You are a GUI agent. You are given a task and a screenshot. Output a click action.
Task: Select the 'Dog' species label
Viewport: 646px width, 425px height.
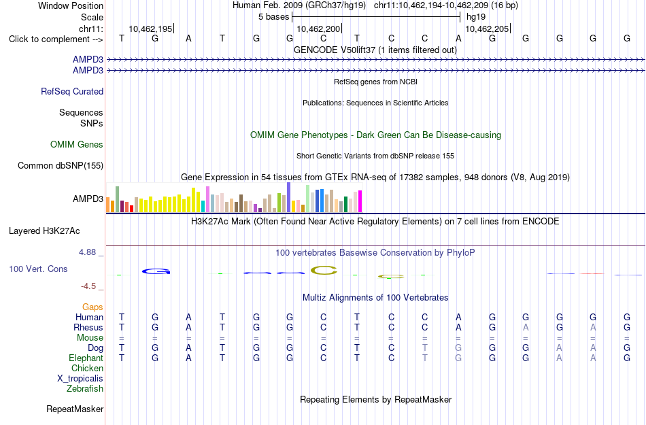point(95,348)
